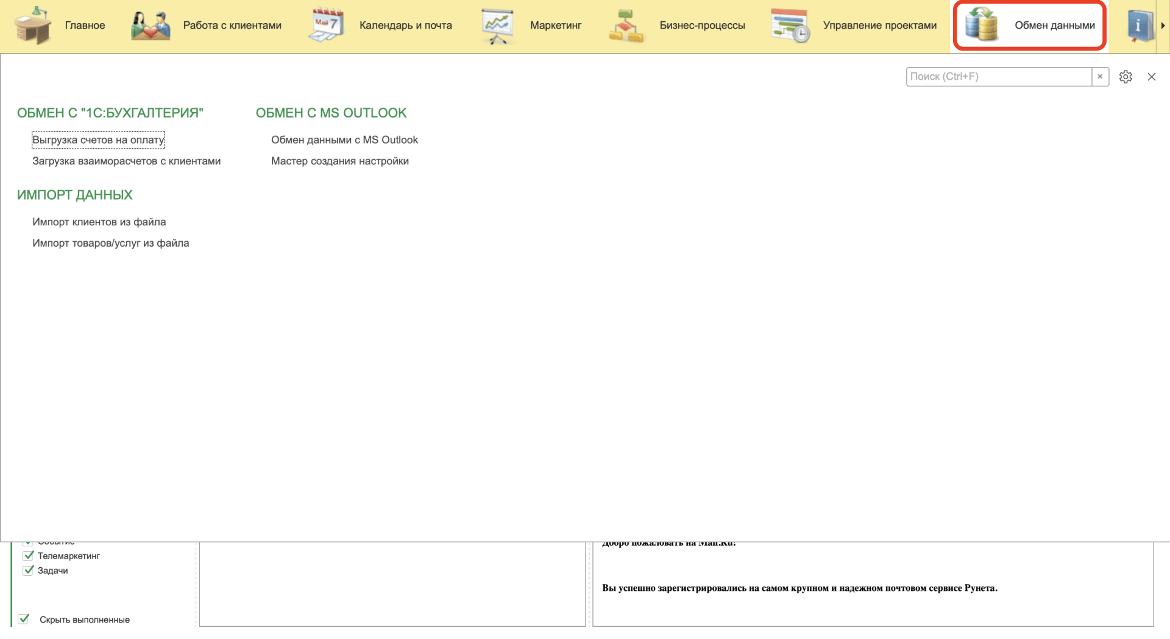The height and width of the screenshot is (639, 1170).
Task: Open Выгрузка счетов на оплату
Action: click(x=98, y=140)
